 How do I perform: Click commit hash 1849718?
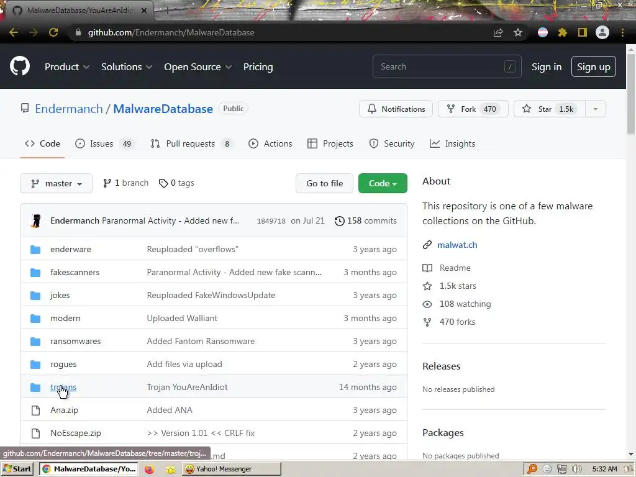[x=271, y=221]
